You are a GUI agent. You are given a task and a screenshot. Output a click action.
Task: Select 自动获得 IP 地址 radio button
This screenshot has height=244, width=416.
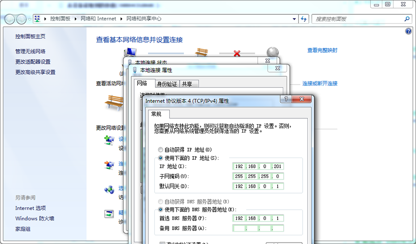(x=161, y=150)
